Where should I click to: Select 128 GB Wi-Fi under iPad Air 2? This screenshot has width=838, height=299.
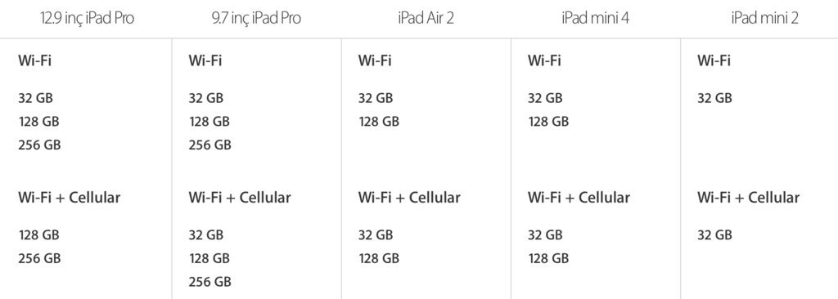[x=378, y=122]
